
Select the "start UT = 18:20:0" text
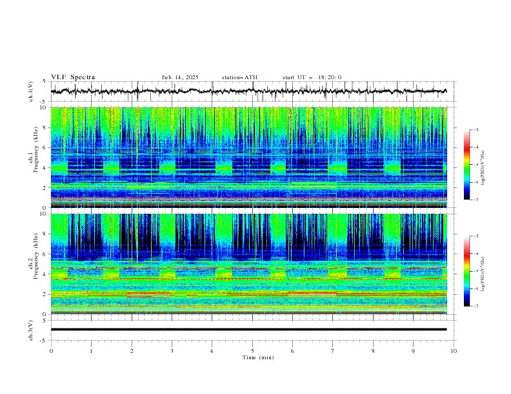click(312, 77)
